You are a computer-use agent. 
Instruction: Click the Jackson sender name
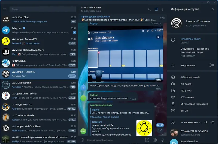click(94, 95)
